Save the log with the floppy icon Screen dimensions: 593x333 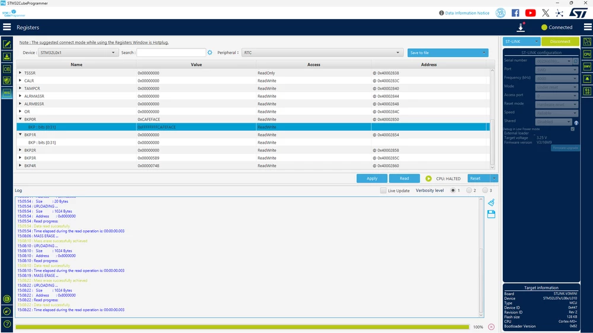[x=491, y=214]
